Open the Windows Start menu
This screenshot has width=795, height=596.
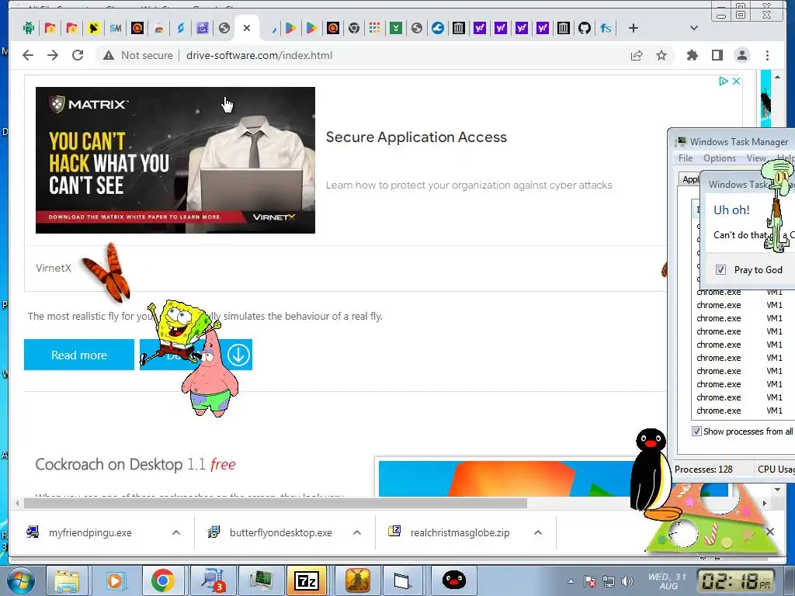coord(20,580)
